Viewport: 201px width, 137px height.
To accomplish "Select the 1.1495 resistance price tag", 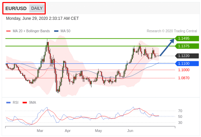I will (187, 38).
